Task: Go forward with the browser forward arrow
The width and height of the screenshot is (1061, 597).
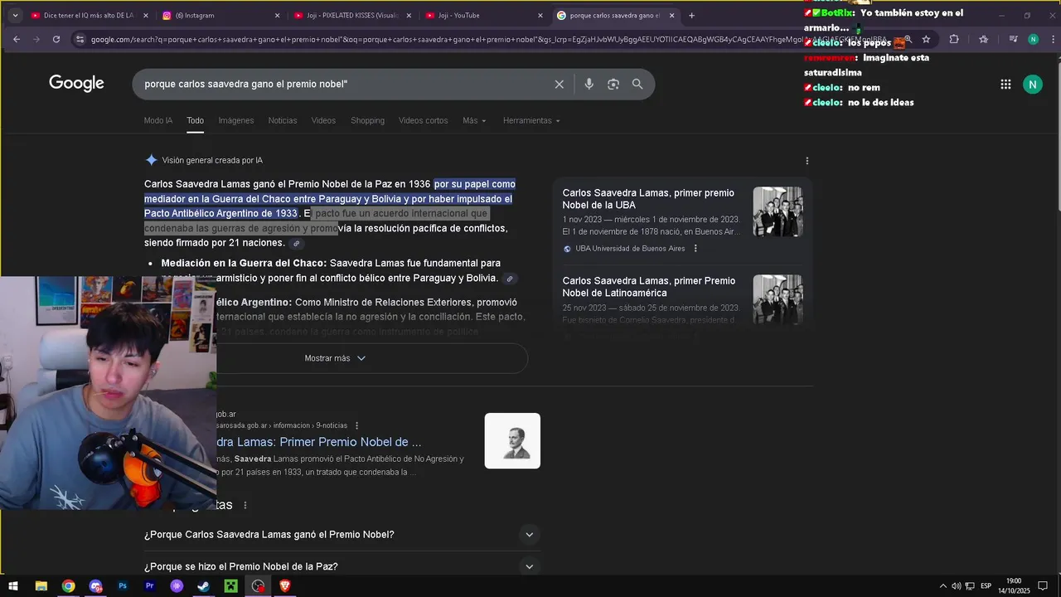Action: [36, 39]
